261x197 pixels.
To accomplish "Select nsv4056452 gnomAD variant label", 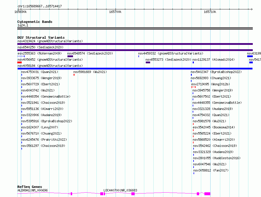I will 50,60.
